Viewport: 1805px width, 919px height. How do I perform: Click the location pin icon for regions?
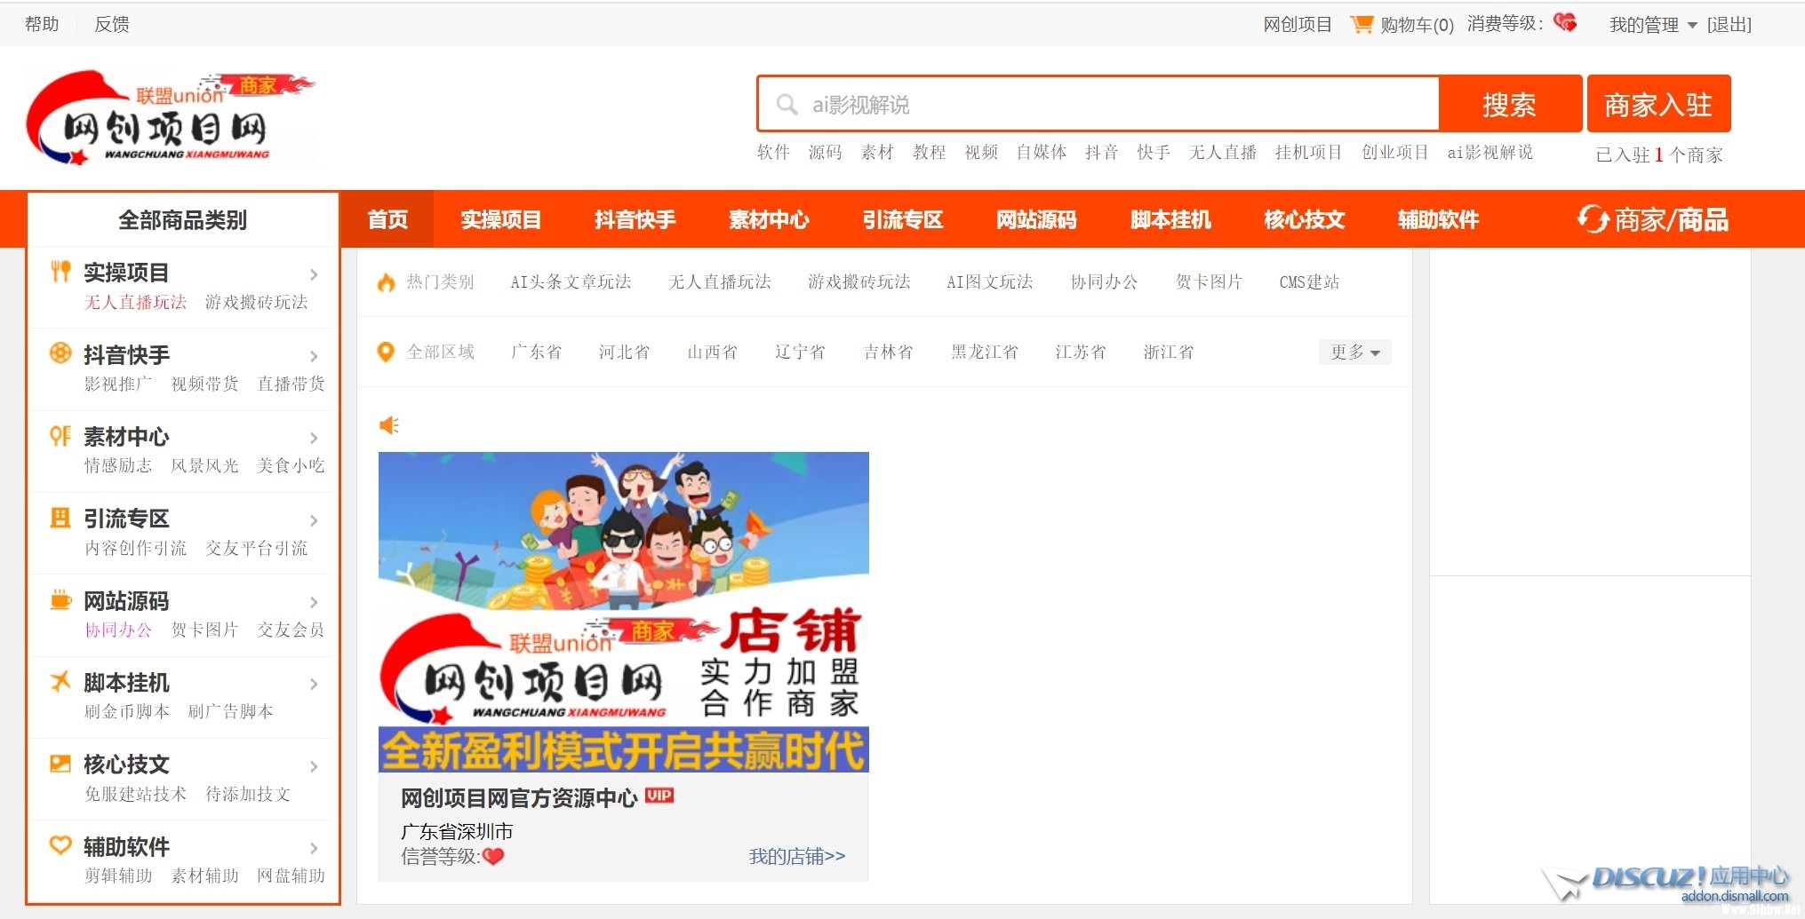tap(386, 353)
